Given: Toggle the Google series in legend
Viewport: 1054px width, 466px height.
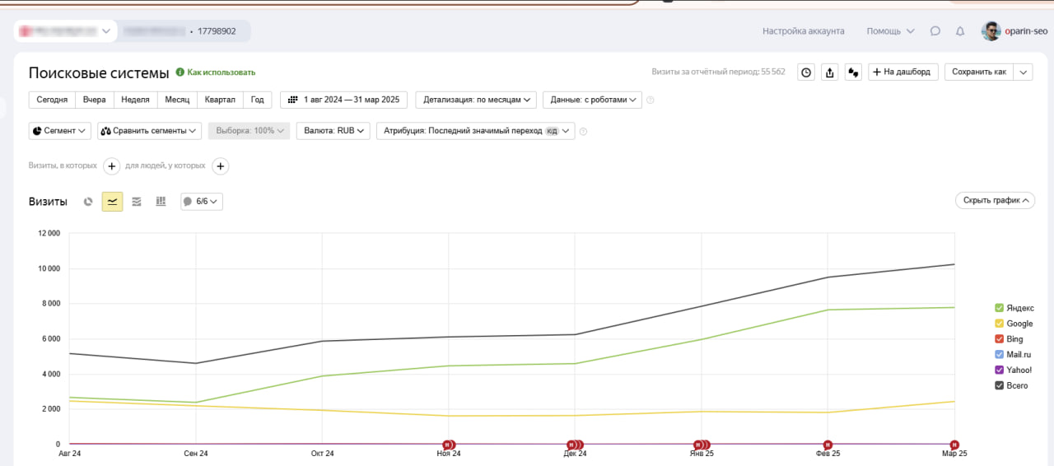Looking at the screenshot, I should tap(1000, 324).
